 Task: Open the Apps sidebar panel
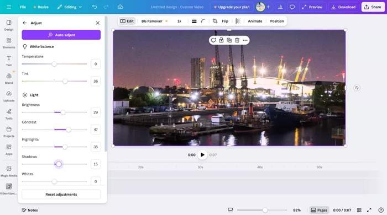point(9,149)
